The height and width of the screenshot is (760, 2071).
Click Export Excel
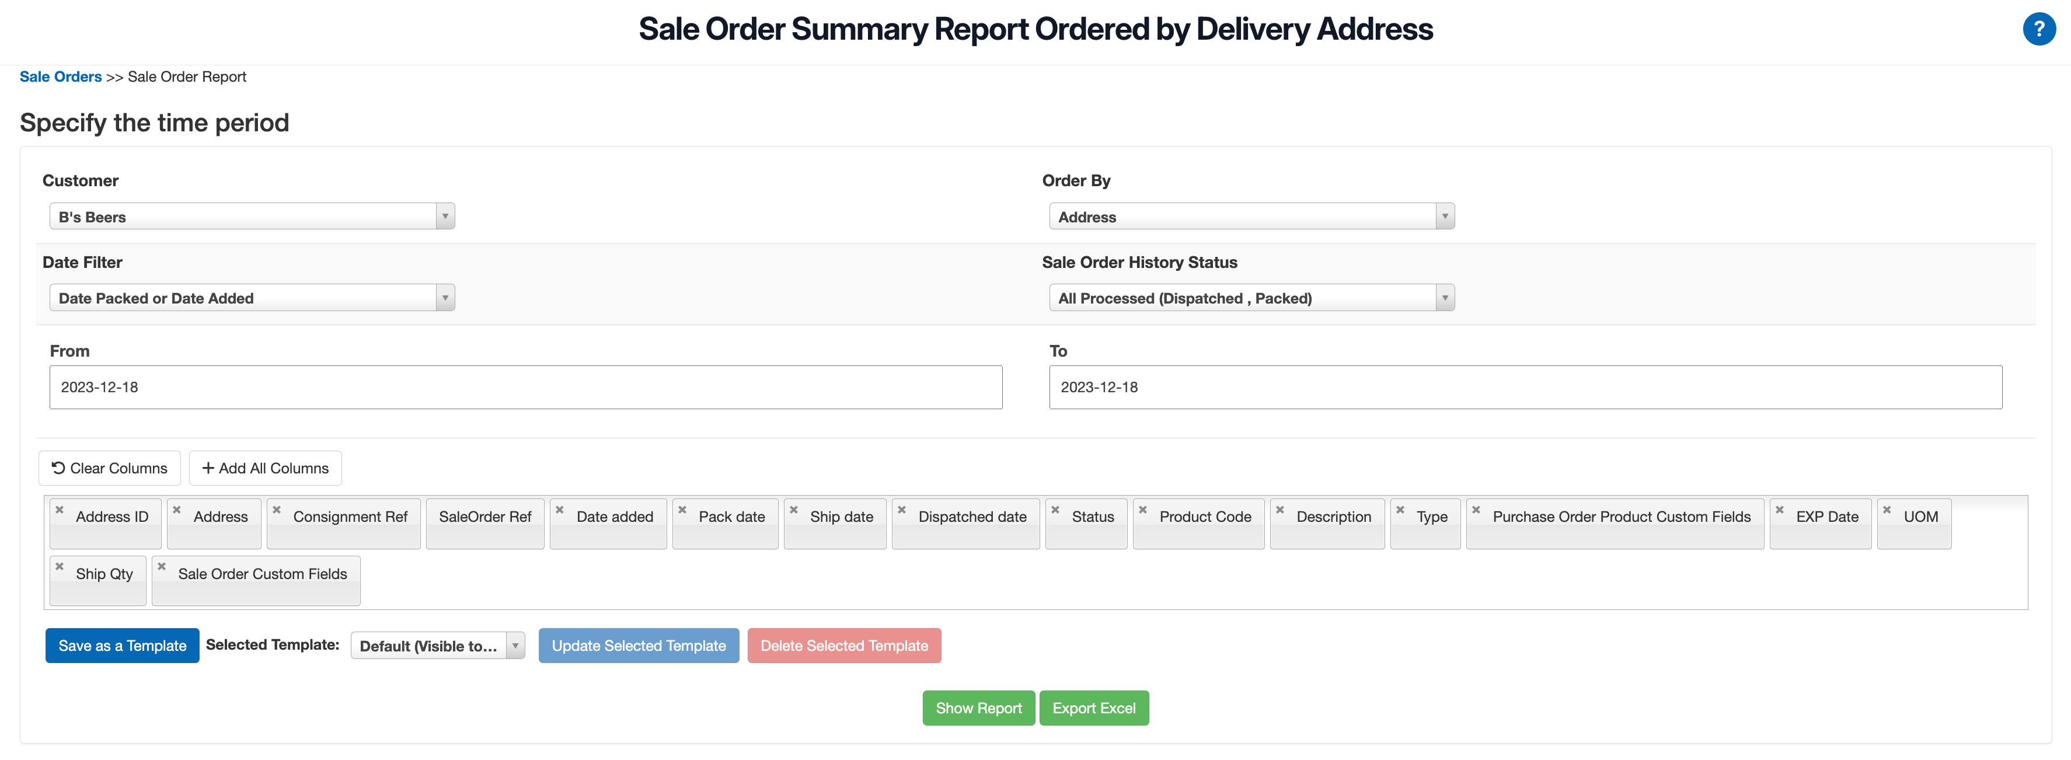(x=1094, y=707)
